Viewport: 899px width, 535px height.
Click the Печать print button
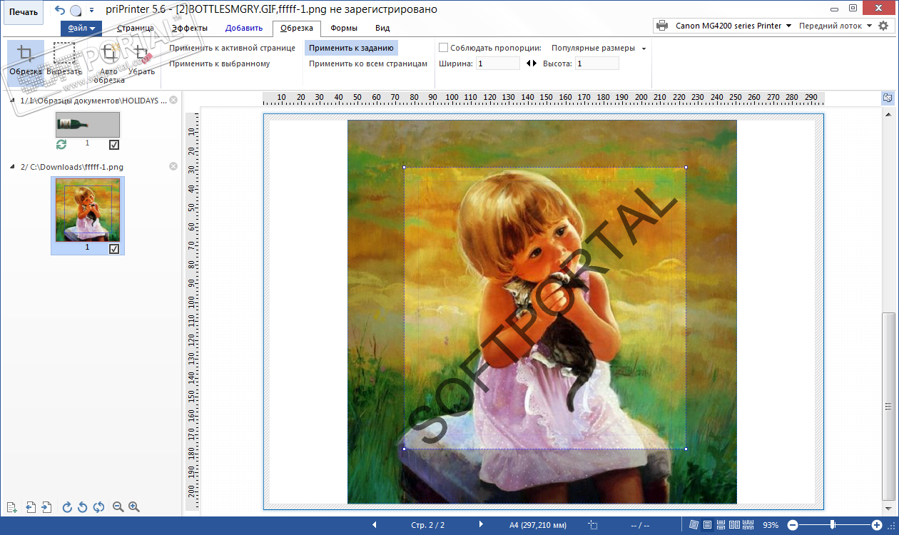pyautogui.click(x=23, y=12)
